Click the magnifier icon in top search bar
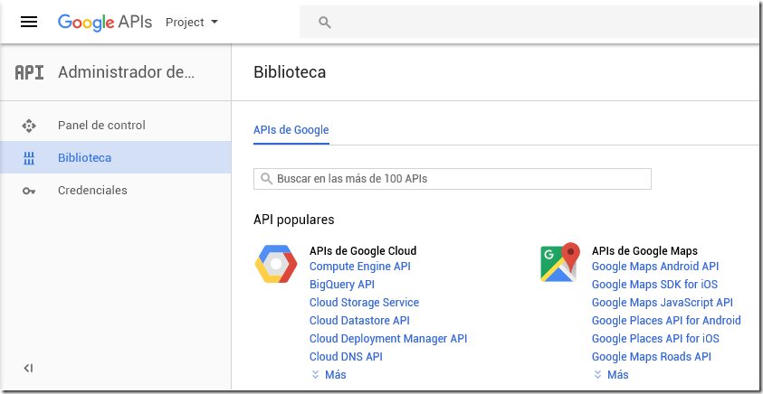The width and height of the screenshot is (763, 394). click(x=325, y=23)
